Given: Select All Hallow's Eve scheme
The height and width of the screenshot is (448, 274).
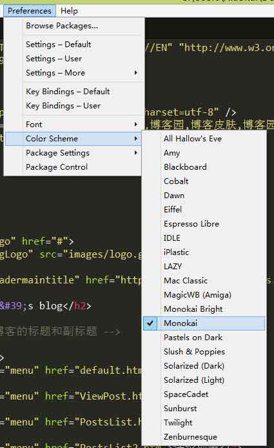Looking at the screenshot, I should [x=204, y=139].
